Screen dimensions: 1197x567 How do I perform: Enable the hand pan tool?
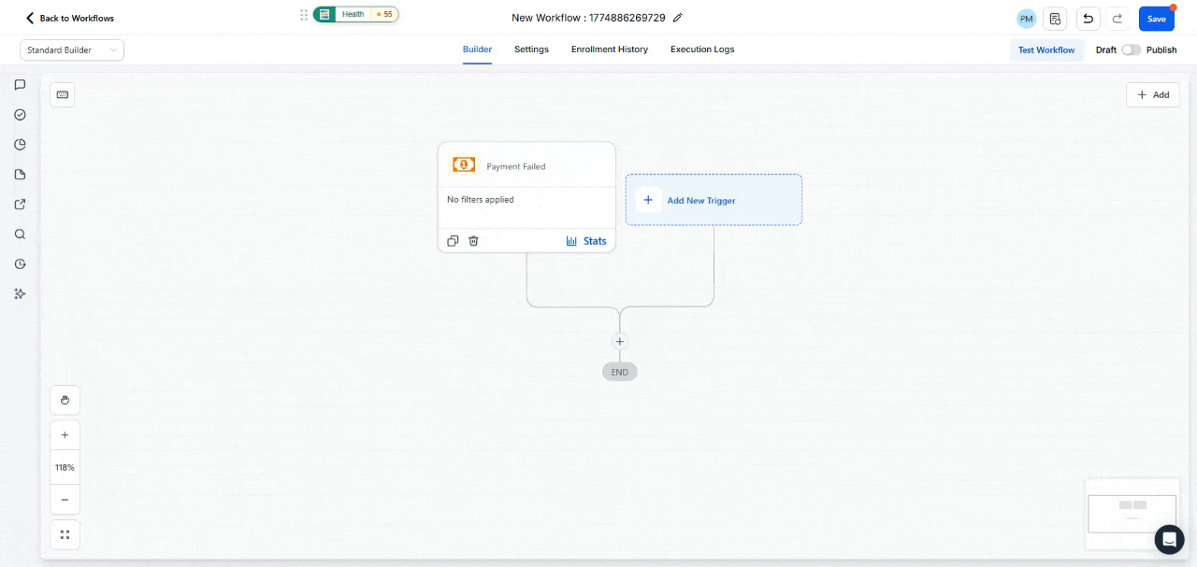[65, 400]
